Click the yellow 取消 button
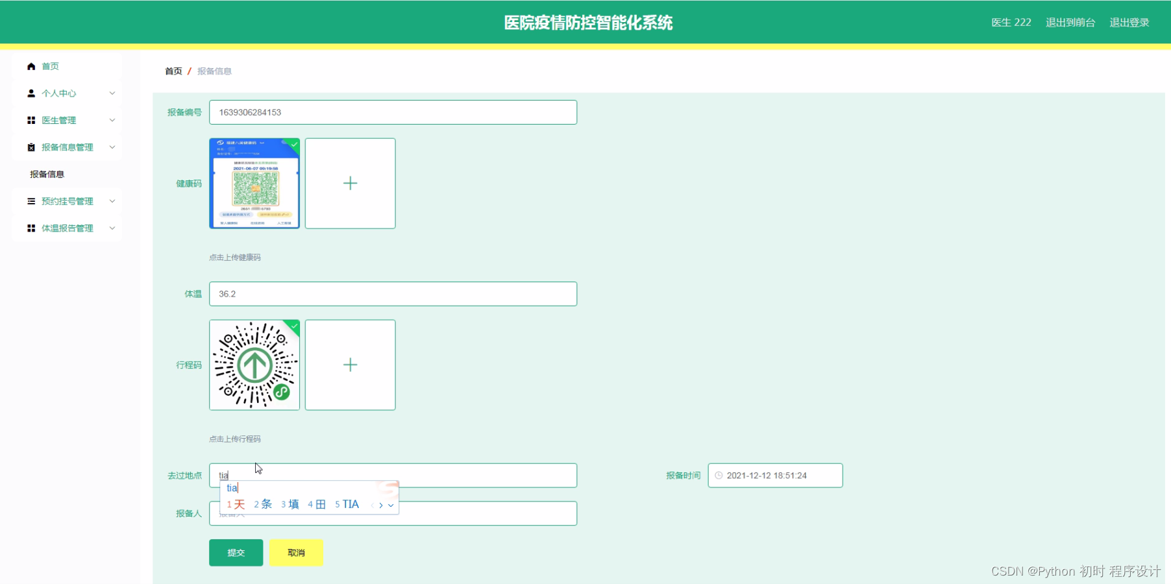 [x=296, y=553]
